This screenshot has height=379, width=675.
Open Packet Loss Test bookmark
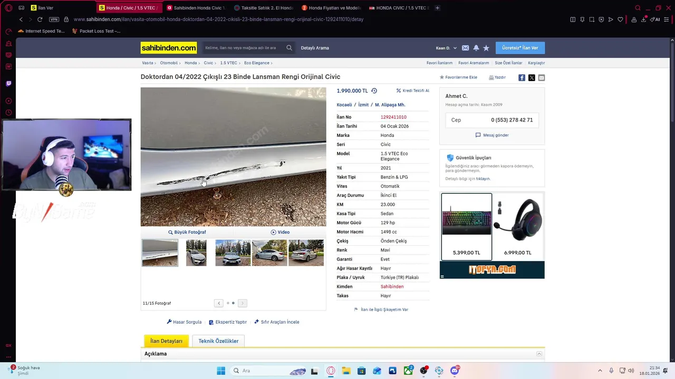[96, 31]
